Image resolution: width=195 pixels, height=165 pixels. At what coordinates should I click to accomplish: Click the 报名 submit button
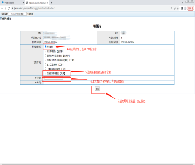pyautogui.click(x=97, y=89)
